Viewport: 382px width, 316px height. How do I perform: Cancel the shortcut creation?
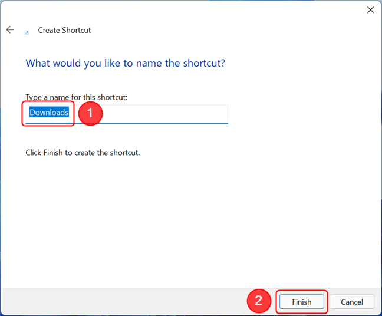[352, 302]
